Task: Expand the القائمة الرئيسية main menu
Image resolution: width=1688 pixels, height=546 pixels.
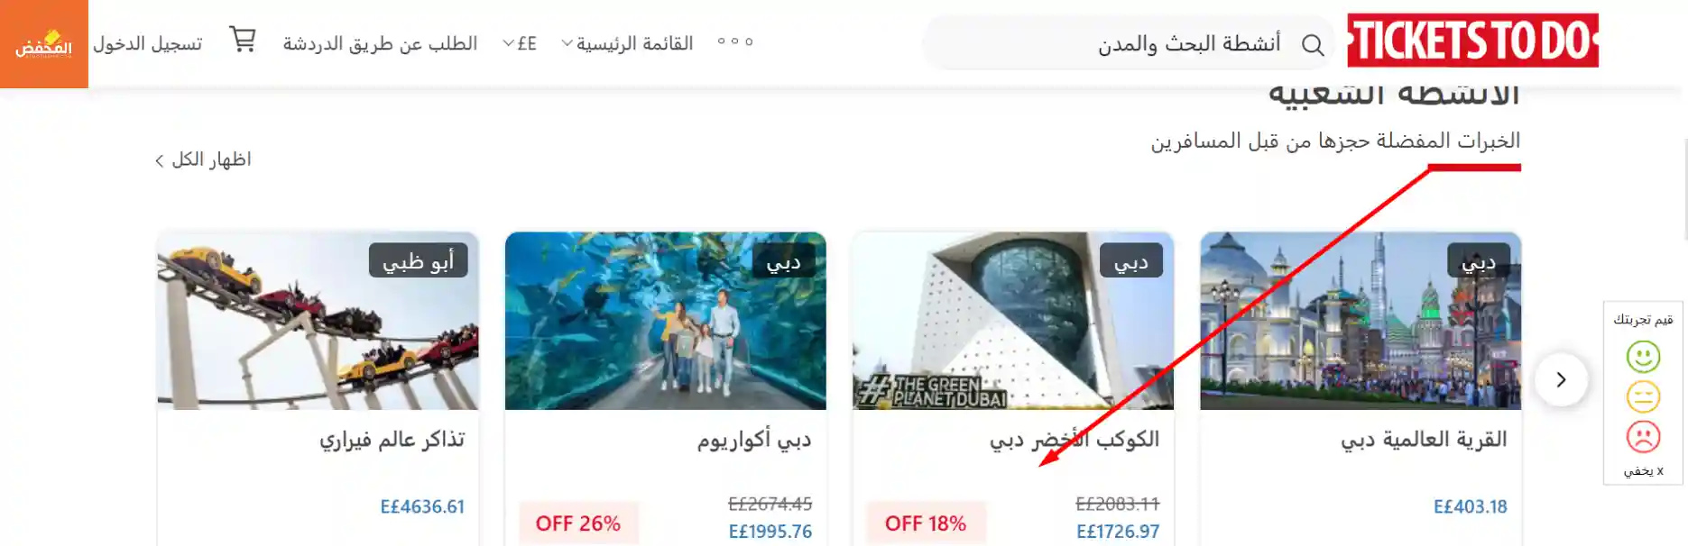Action: coord(627,43)
